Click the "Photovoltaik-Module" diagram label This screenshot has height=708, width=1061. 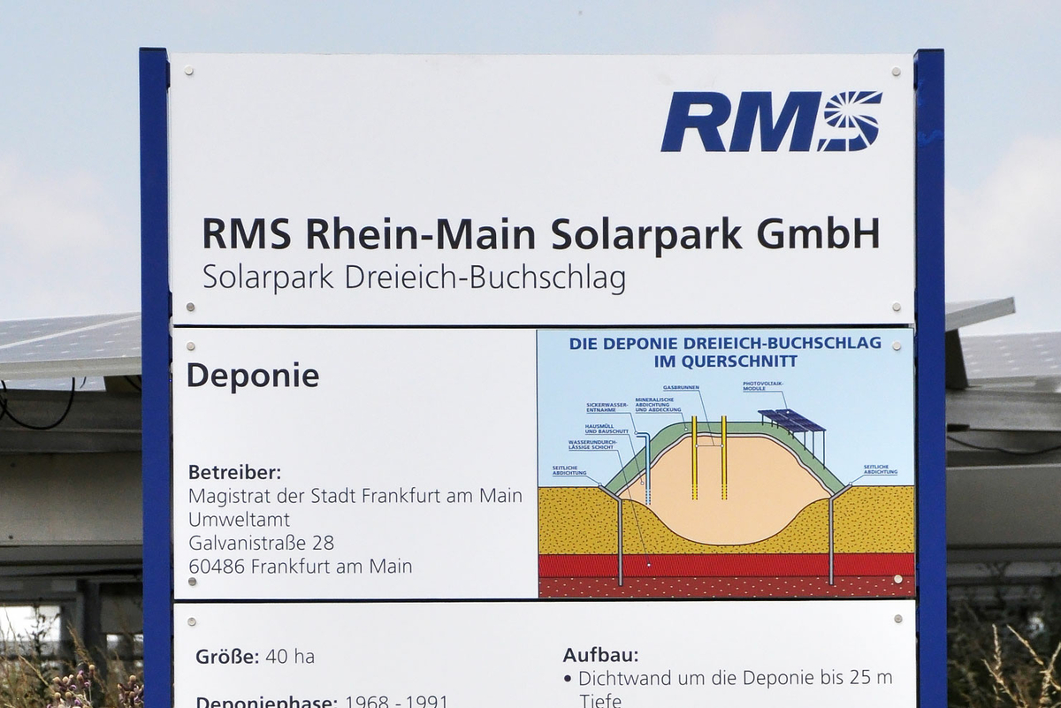(x=763, y=387)
